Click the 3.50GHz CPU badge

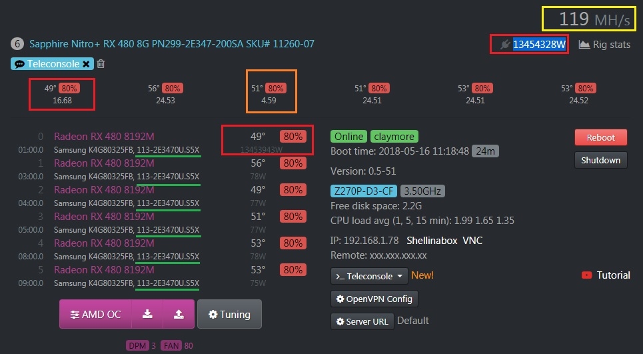[x=422, y=191]
